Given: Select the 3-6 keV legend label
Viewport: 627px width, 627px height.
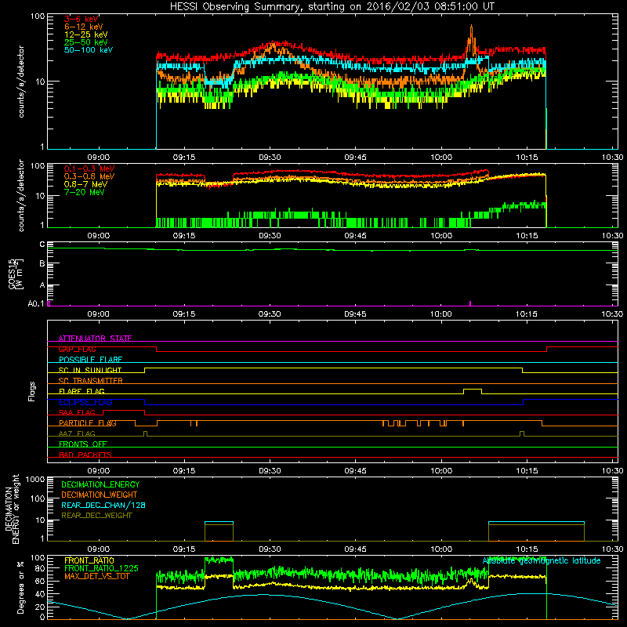Looking at the screenshot, I should (82, 19).
